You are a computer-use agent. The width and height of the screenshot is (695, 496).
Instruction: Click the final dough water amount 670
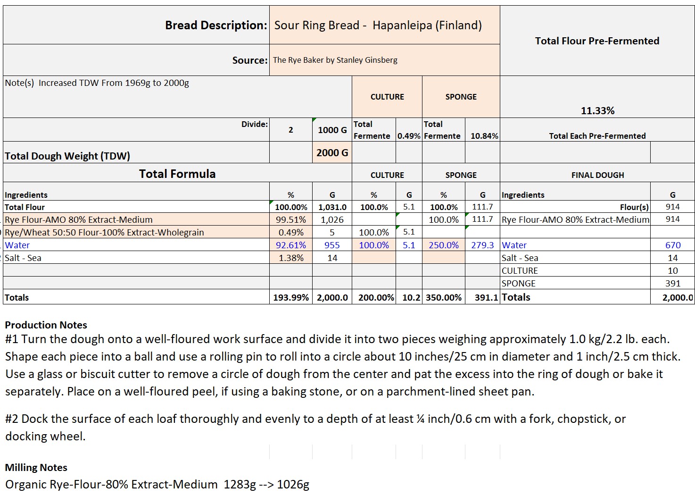[x=672, y=245]
